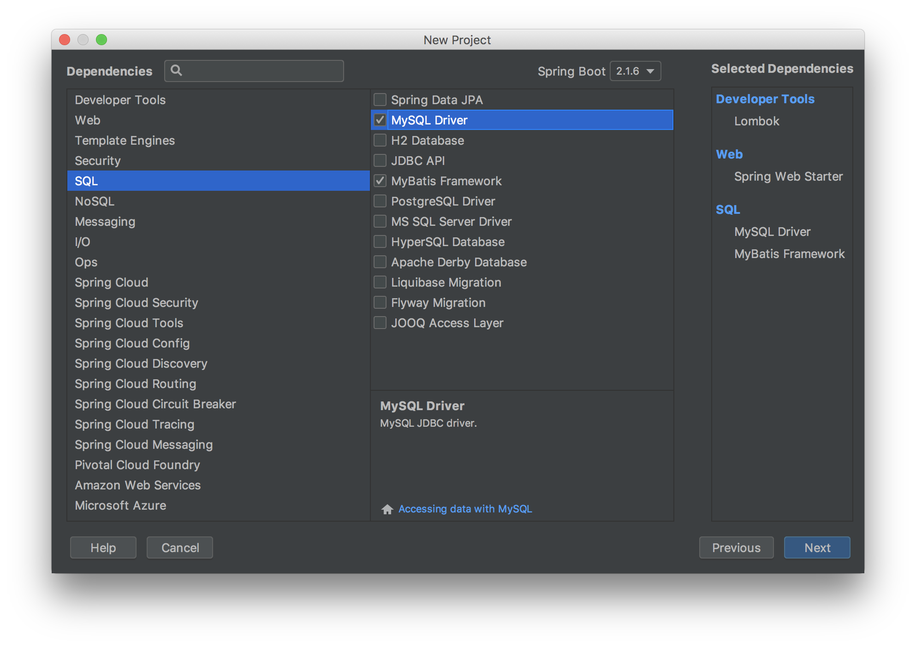Select Lombok in Selected Dependencies

(756, 121)
